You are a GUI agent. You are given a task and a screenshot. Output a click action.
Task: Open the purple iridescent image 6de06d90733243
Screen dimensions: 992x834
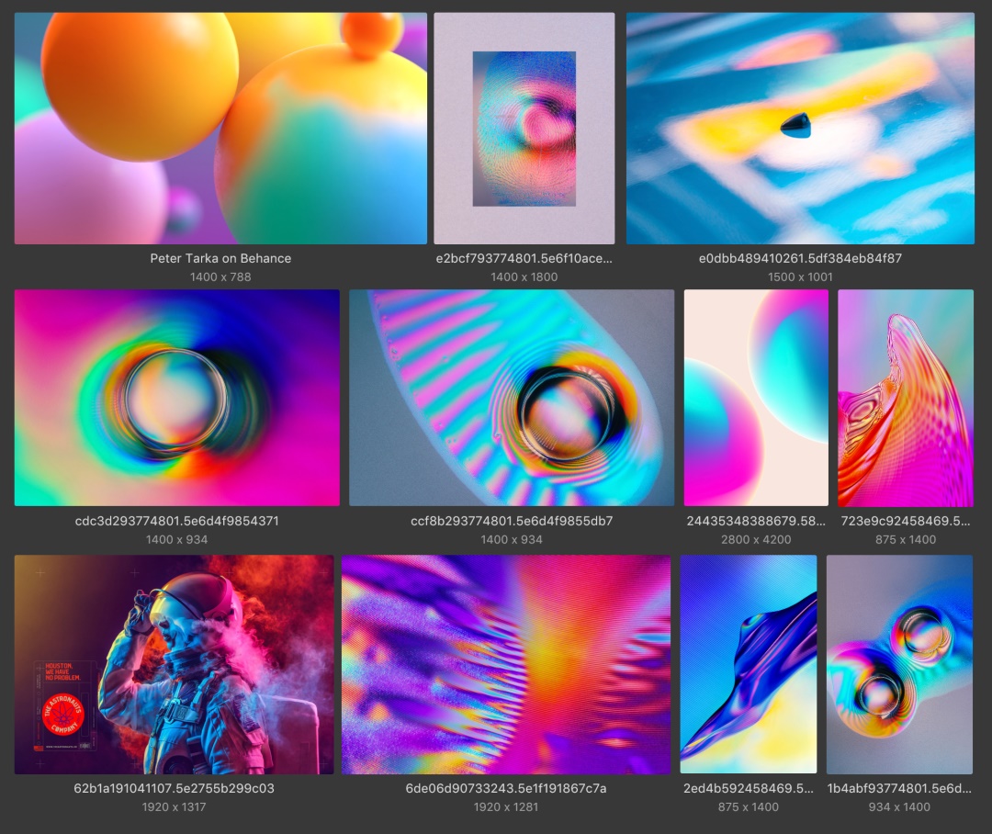click(506, 664)
